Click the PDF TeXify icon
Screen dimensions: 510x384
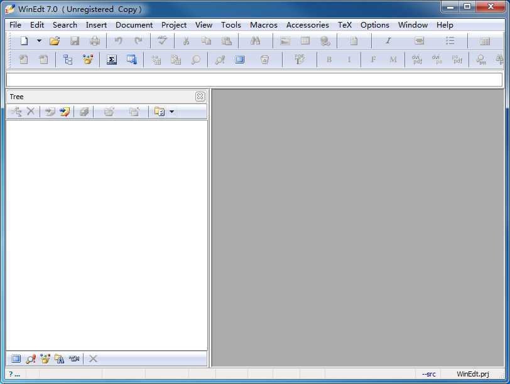pyautogui.click(x=299, y=60)
